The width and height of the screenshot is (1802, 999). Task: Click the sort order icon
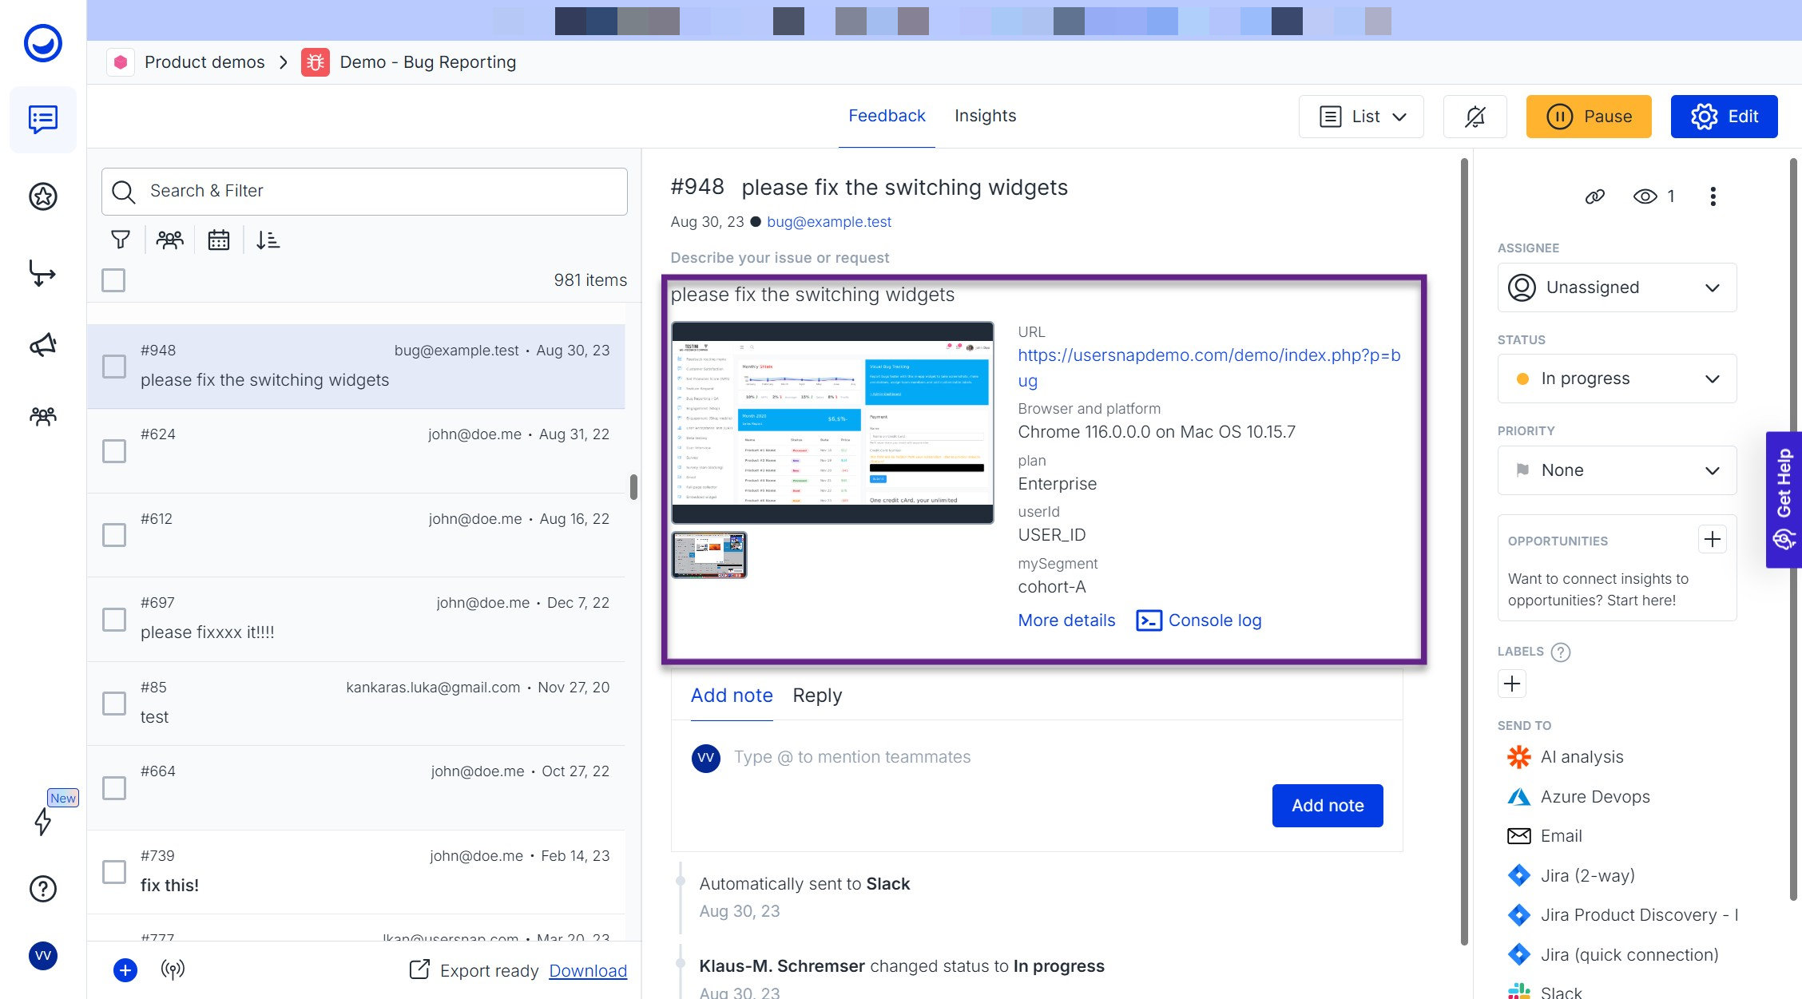point(268,240)
